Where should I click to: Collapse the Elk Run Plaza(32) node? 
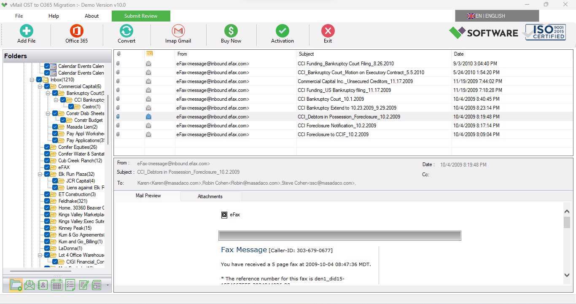(x=40, y=174)
